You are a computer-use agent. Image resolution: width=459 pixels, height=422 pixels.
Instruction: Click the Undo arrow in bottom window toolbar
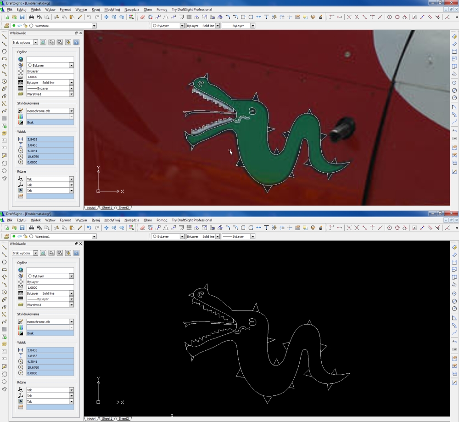coord(89,228)
